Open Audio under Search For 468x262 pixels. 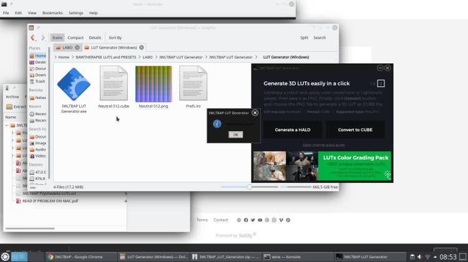(37, 149)
